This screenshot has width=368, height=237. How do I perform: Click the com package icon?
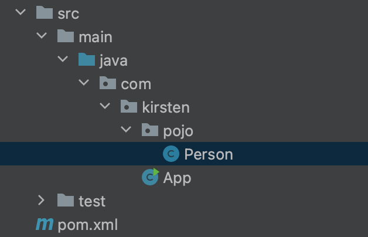pos(108,83)
